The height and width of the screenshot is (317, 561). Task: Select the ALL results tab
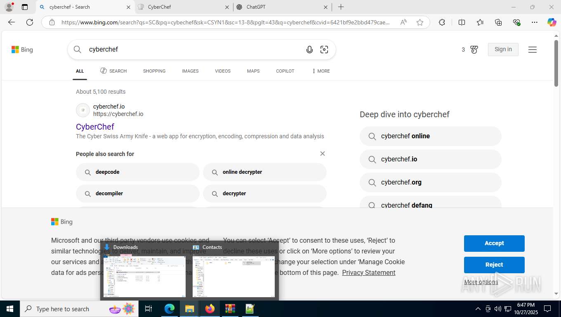point(80,71)
